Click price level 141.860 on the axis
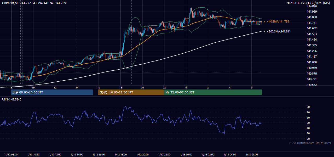This screenshot has height=157, width=334. [312, 17]
